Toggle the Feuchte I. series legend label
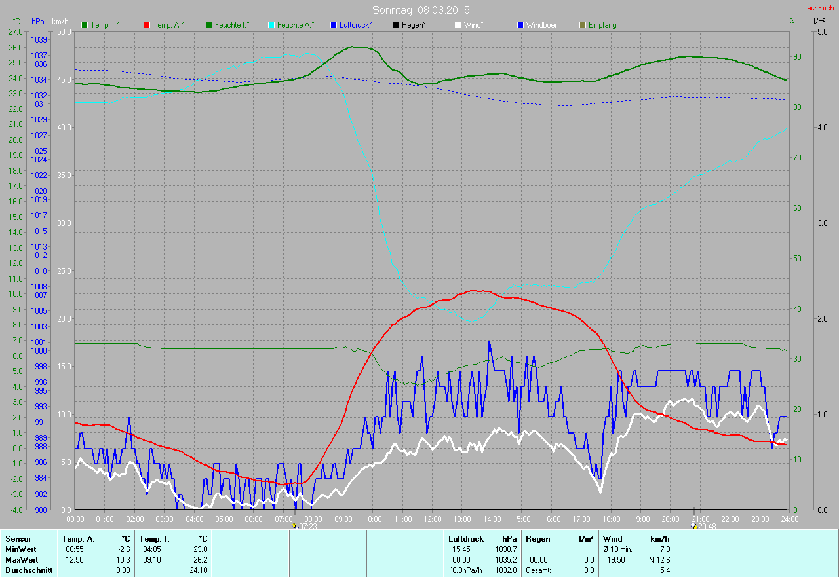Screen dimensions: 839x577 click(x=231, y=25)
